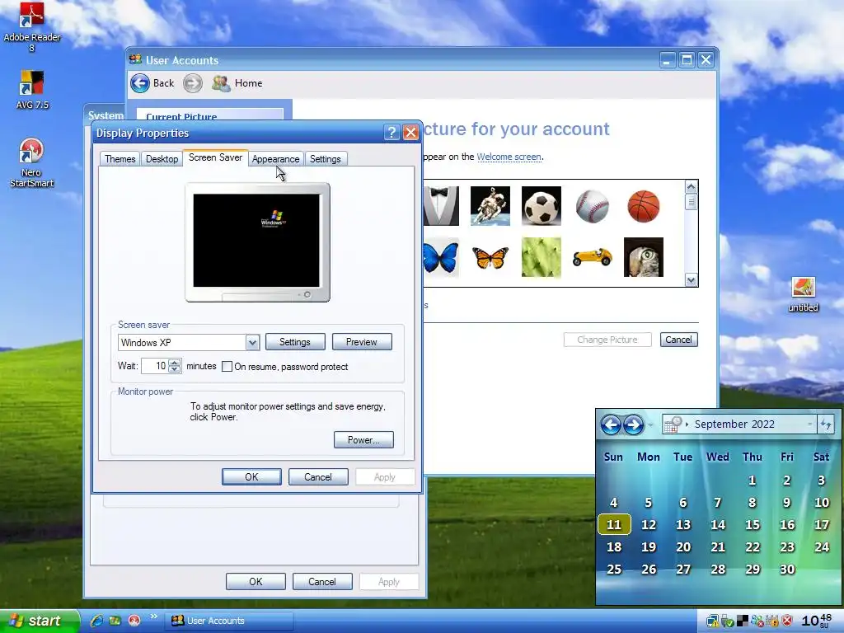Click the calendar clock icon beside September 2022
This screenshot has width=844, height=633.
[673, 424]
